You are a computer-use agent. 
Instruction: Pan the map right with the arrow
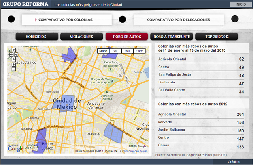click(x=17, y=55)
